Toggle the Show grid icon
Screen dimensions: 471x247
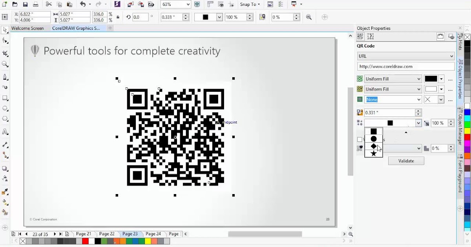click(221, 4)
